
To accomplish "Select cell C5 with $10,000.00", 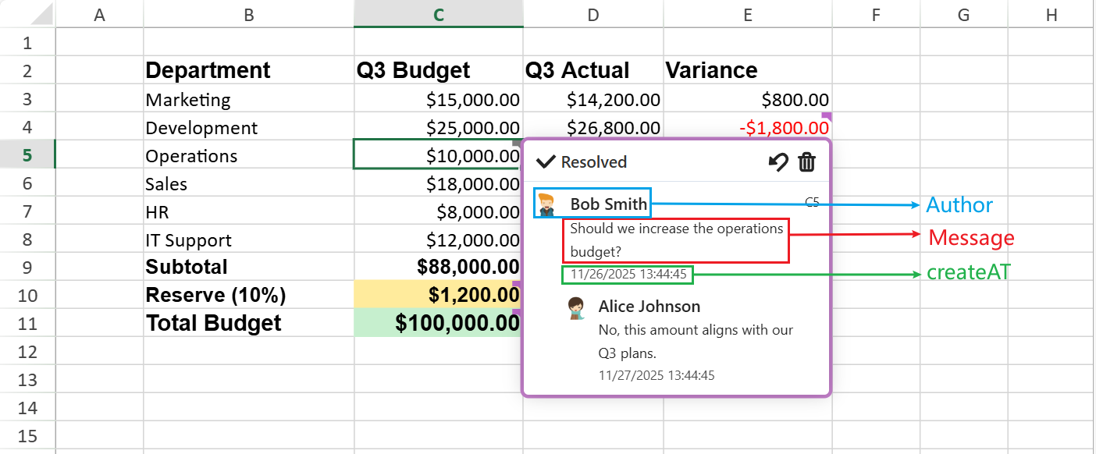I will pos(437,155).
